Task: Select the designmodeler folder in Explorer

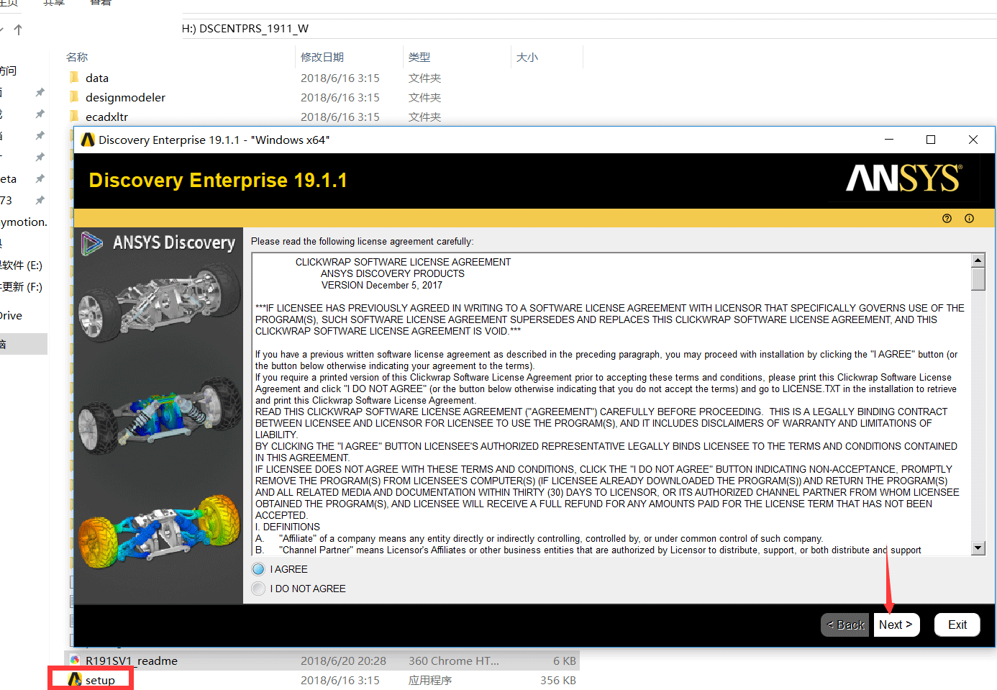Action: click(125, 97)
